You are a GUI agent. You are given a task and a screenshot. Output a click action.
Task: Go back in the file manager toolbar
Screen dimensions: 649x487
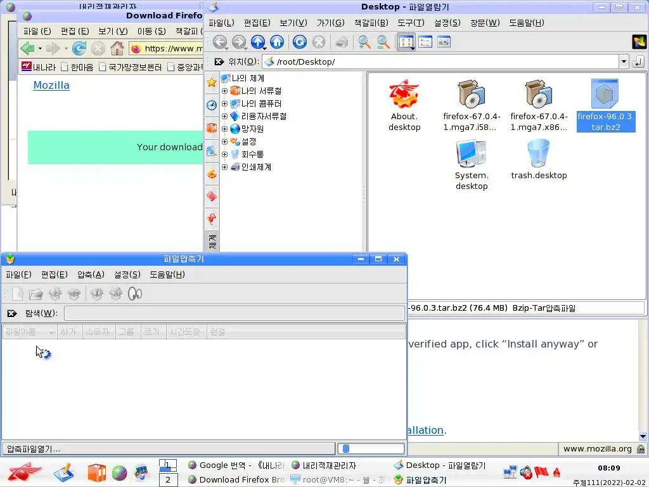click(x=220, y=42)
